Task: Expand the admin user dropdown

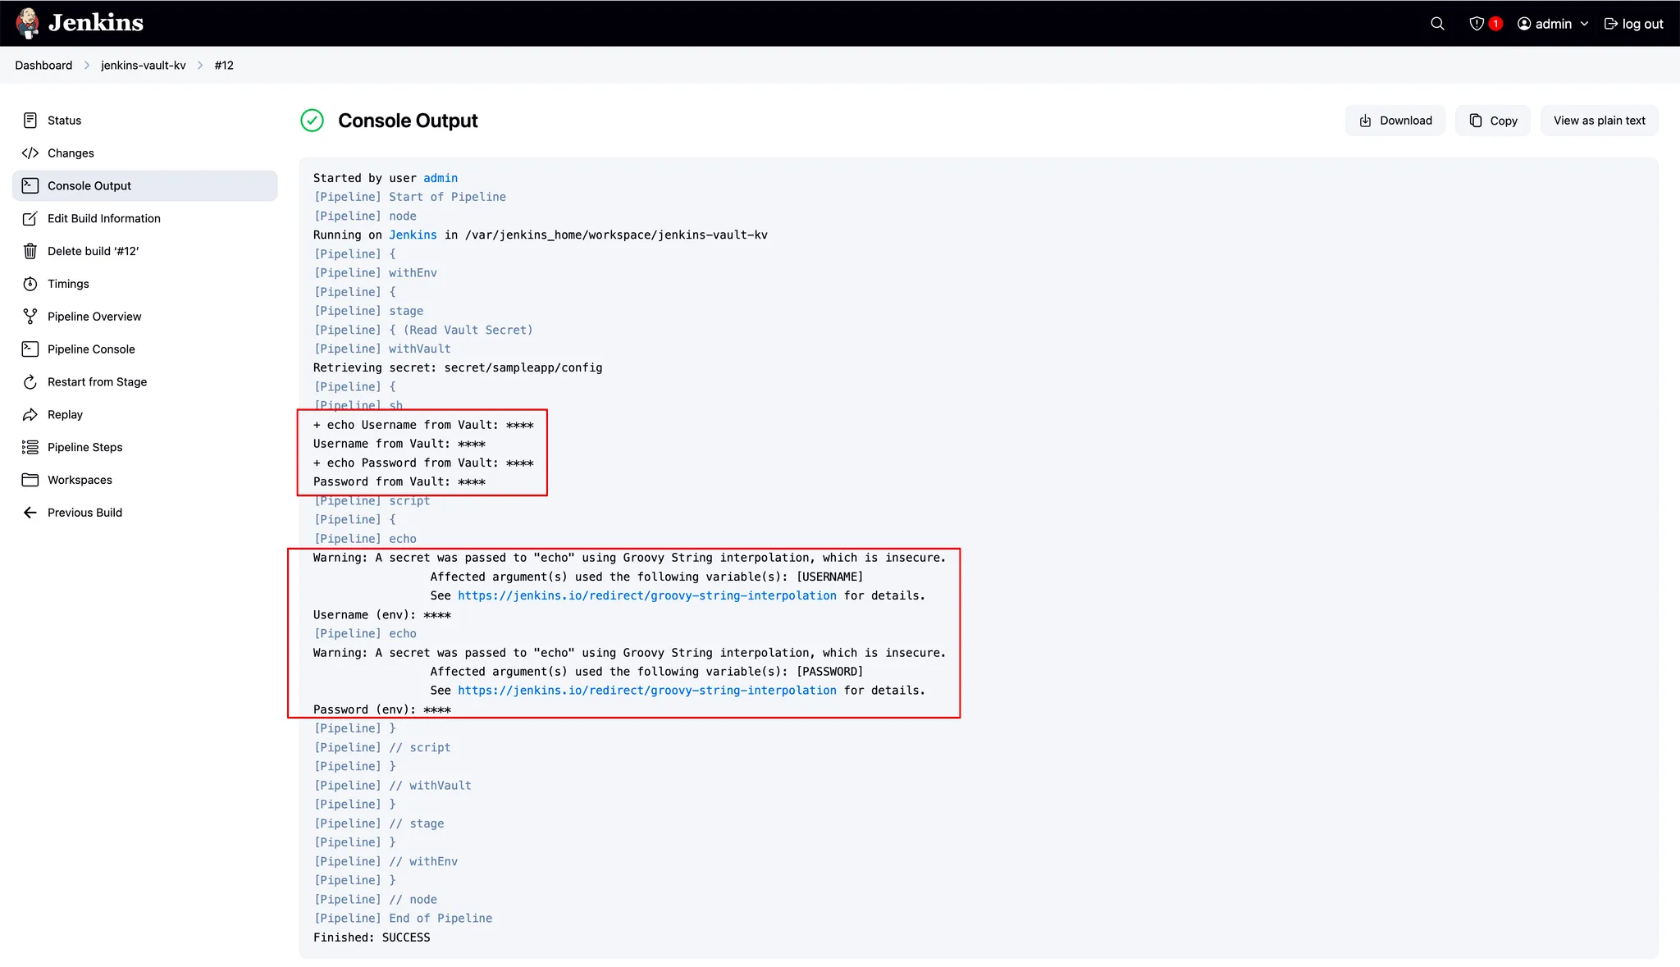Action: [1584, 24]
